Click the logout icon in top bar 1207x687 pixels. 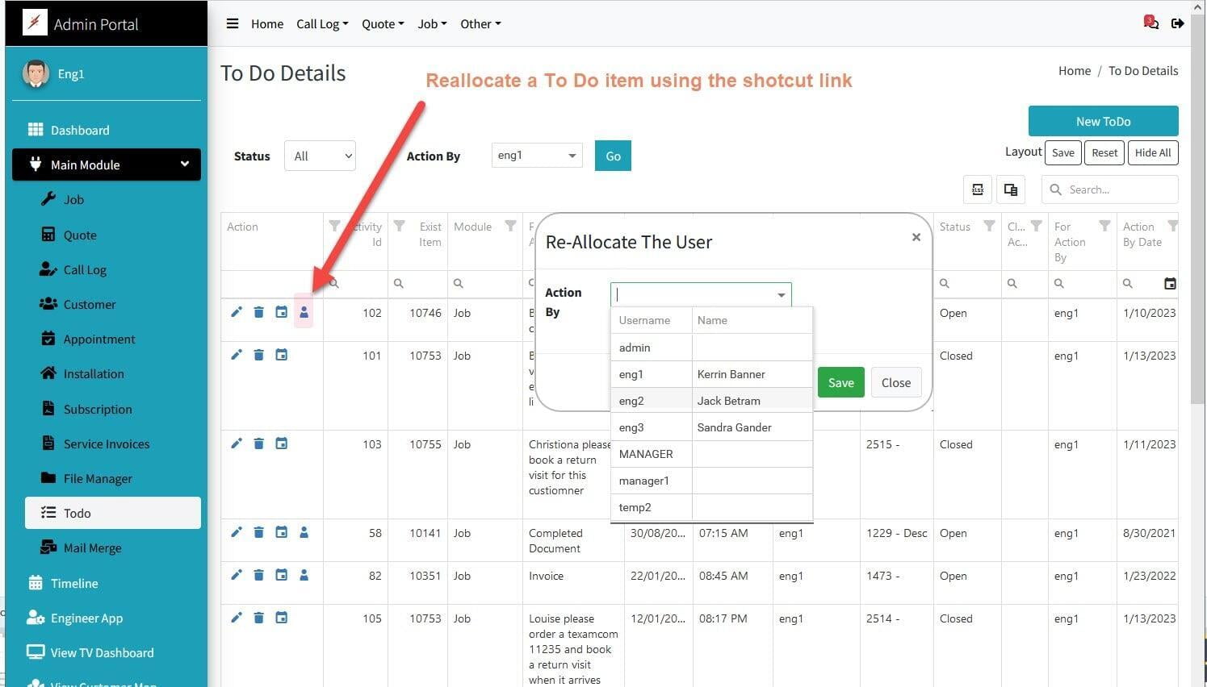coord(1178,23)
